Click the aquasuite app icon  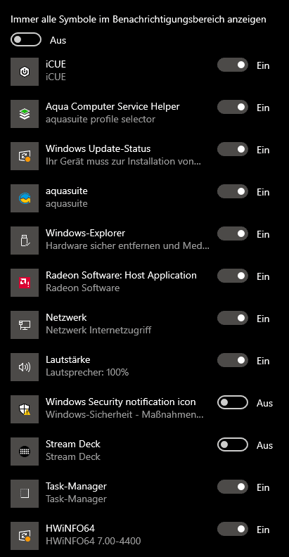click(25, 198)
